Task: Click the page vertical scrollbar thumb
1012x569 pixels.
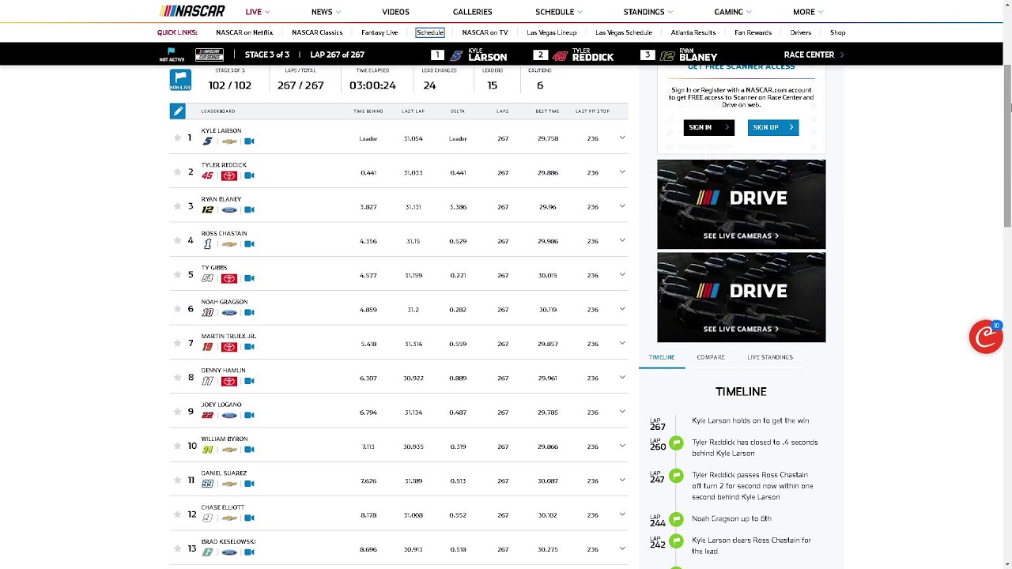Action: tap(1007, 146)
